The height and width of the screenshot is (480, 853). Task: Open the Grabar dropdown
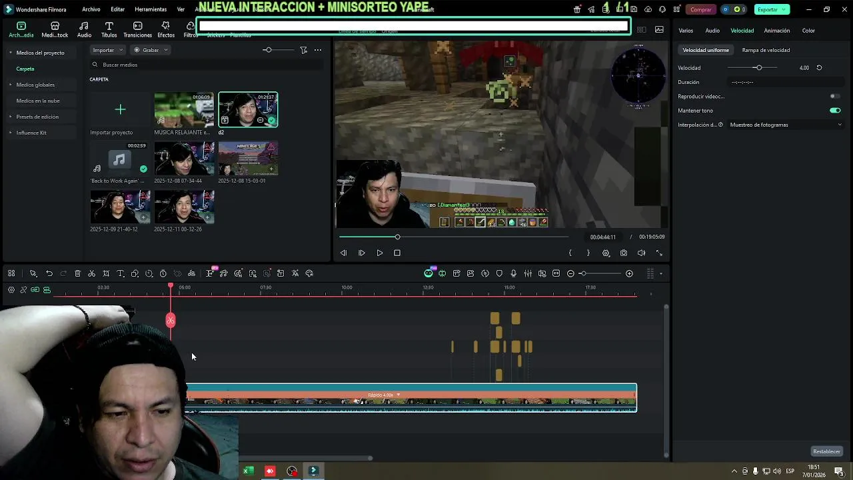151,50
